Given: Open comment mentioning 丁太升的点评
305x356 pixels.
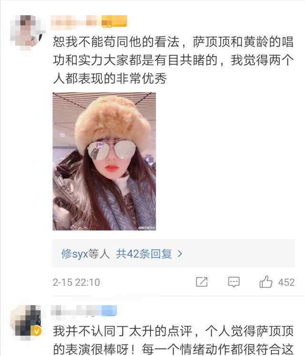Looking at the screenshot, I should (x=173, y=340).
